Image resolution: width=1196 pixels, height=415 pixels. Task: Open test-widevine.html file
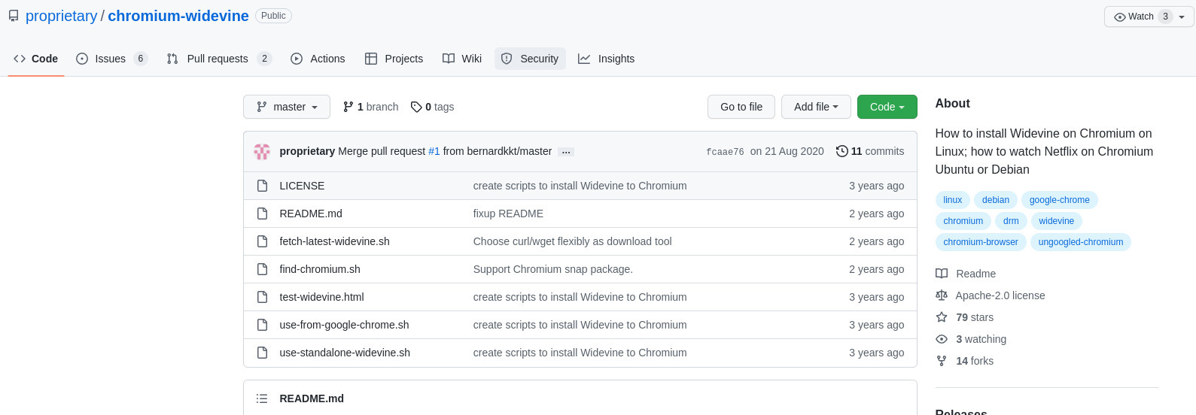point(322,297)
